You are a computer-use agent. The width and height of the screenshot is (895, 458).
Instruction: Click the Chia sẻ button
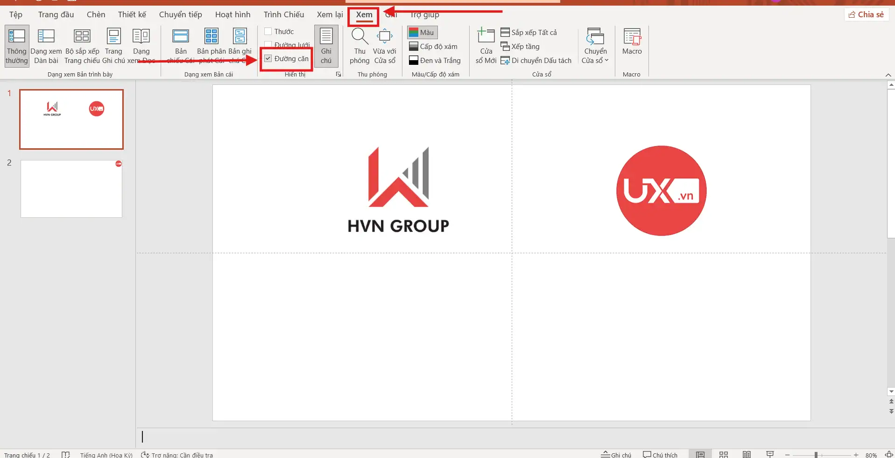(867, 14)
